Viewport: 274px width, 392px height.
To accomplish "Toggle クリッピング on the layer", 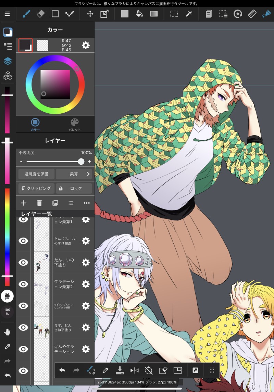I will tap(36, 188).
